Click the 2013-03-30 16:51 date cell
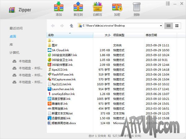 tap(157, 108)
